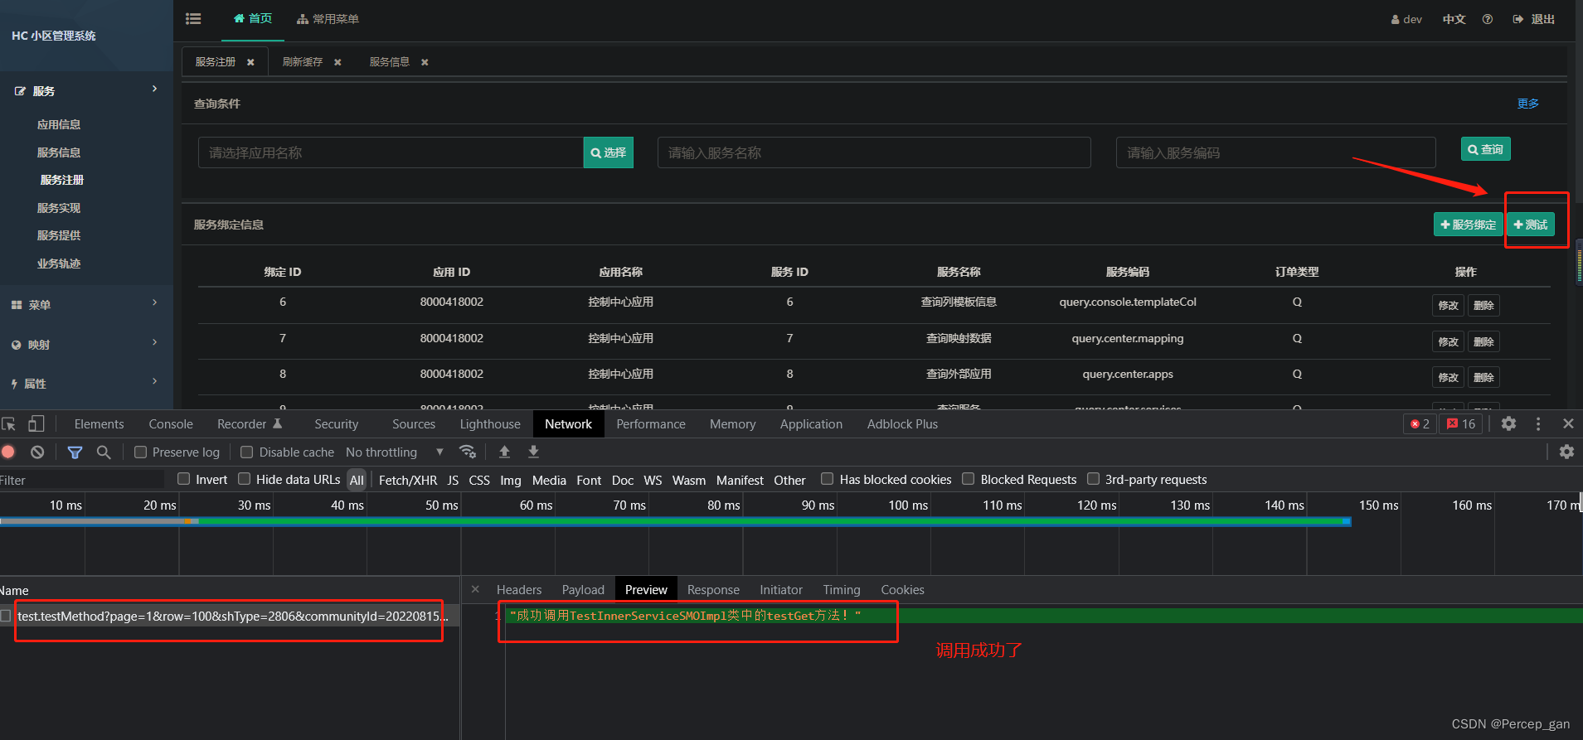Enable Preserve log checkbox
This screenshot has width=1583, height=740.
140,452
